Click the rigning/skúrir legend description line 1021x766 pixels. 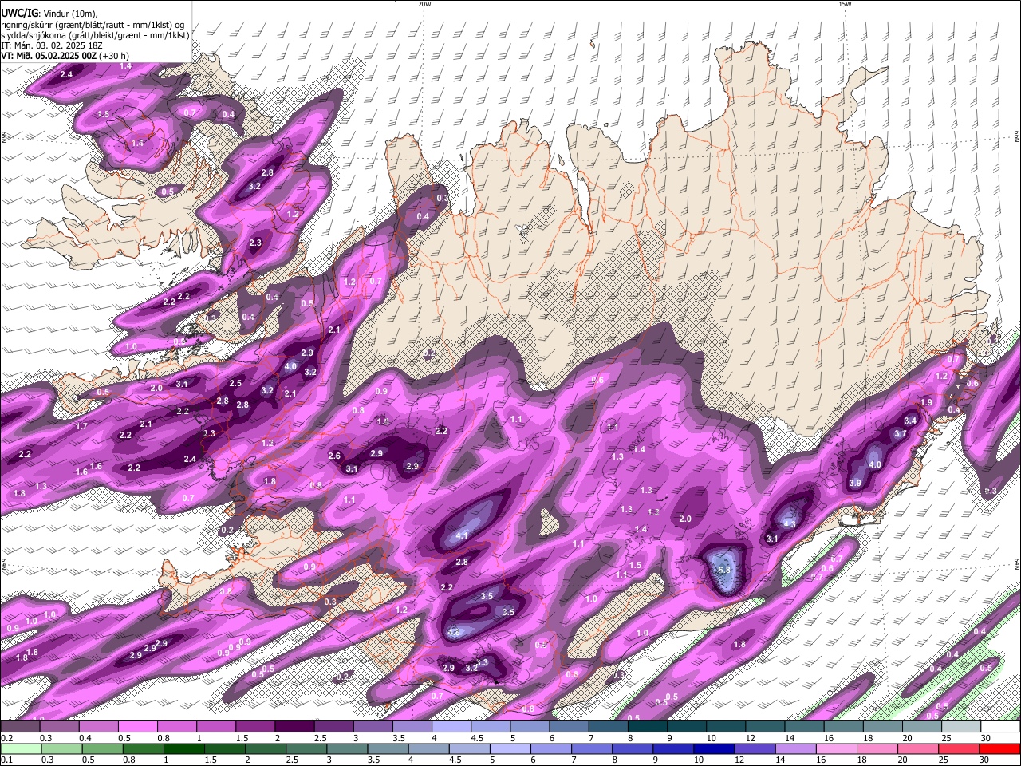[x=93, y=24]
